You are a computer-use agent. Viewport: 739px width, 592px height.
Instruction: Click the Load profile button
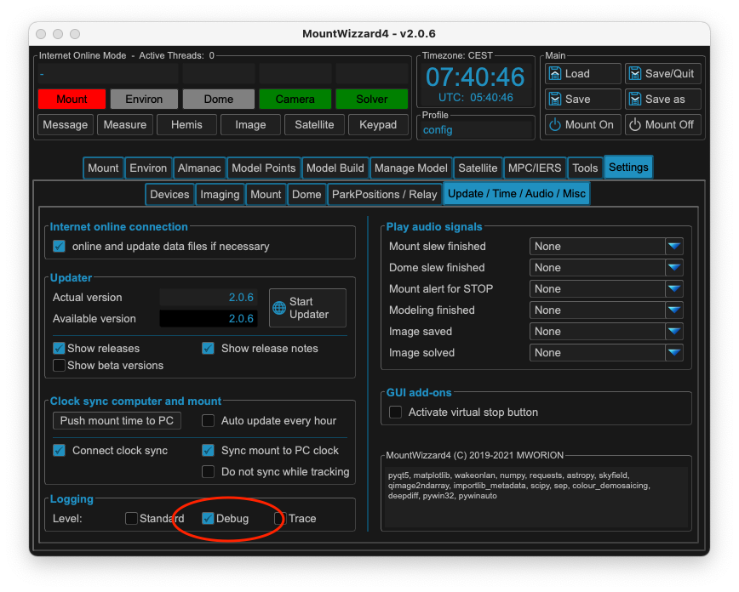pos(582,73)
